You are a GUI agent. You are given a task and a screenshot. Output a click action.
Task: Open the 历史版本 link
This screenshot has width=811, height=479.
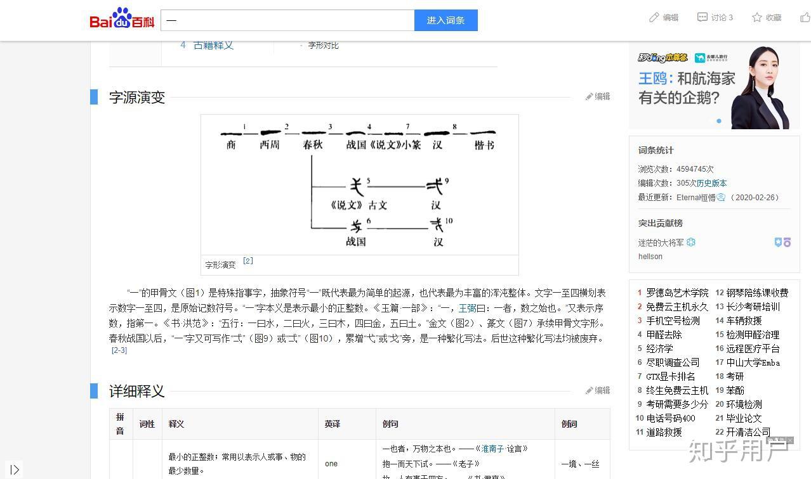point(711,183)
